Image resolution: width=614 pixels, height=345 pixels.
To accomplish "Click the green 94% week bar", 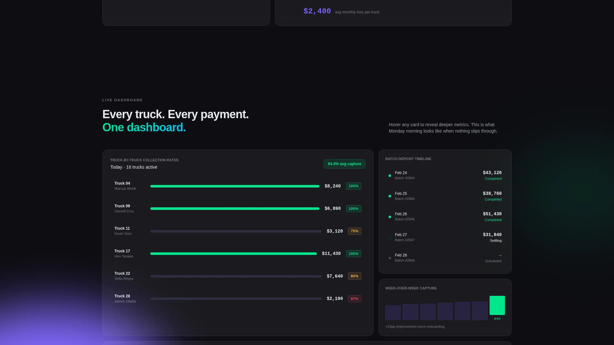I will tap(497, 305).
